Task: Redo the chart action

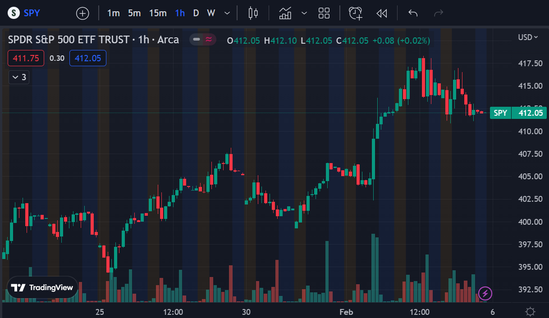Action: click(x=438, y=13)
